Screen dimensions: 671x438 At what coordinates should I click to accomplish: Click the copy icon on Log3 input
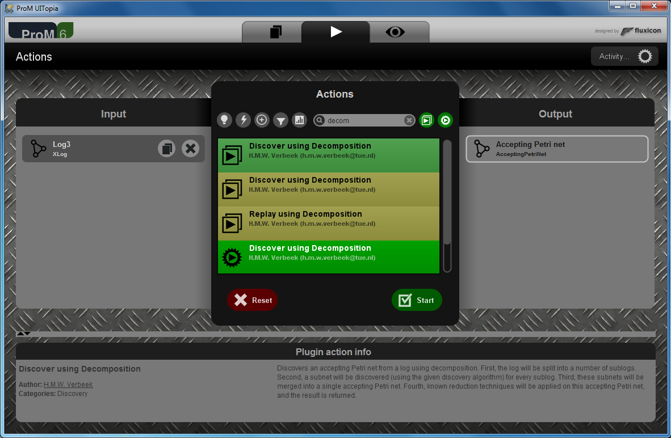pyautogui.click(x=167, y=149)
